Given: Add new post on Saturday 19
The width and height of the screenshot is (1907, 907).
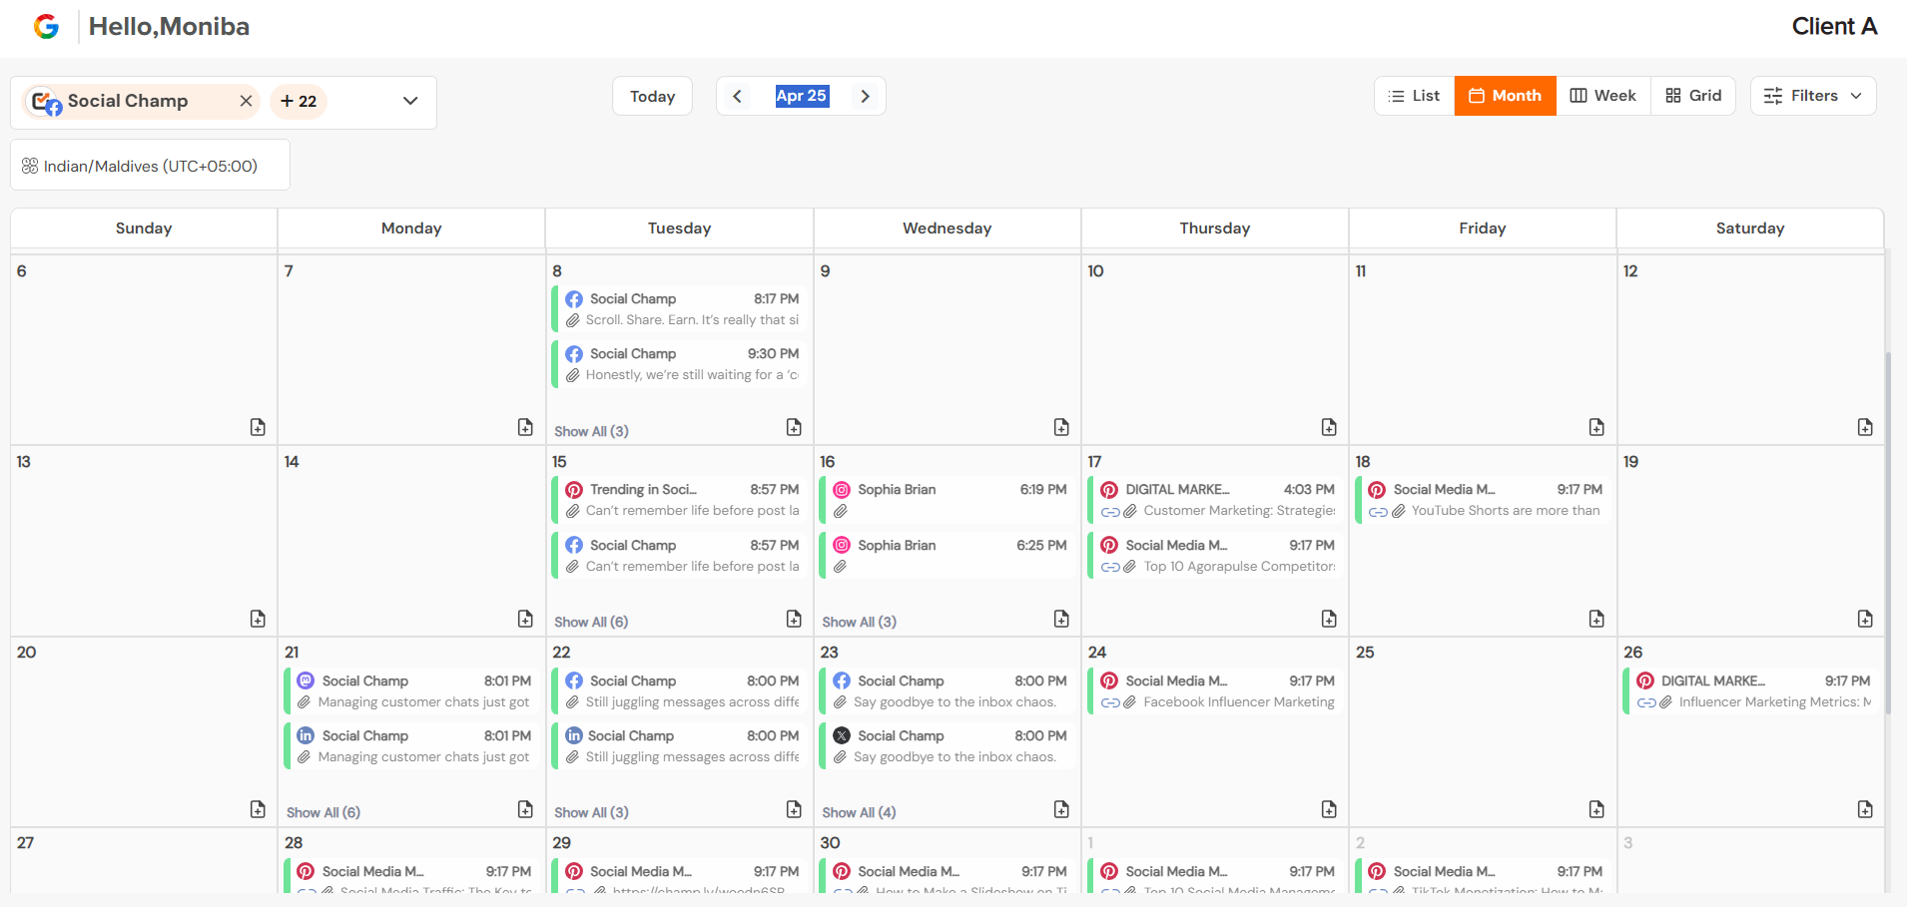Looking at the screenshot, I should point(1865,619).
